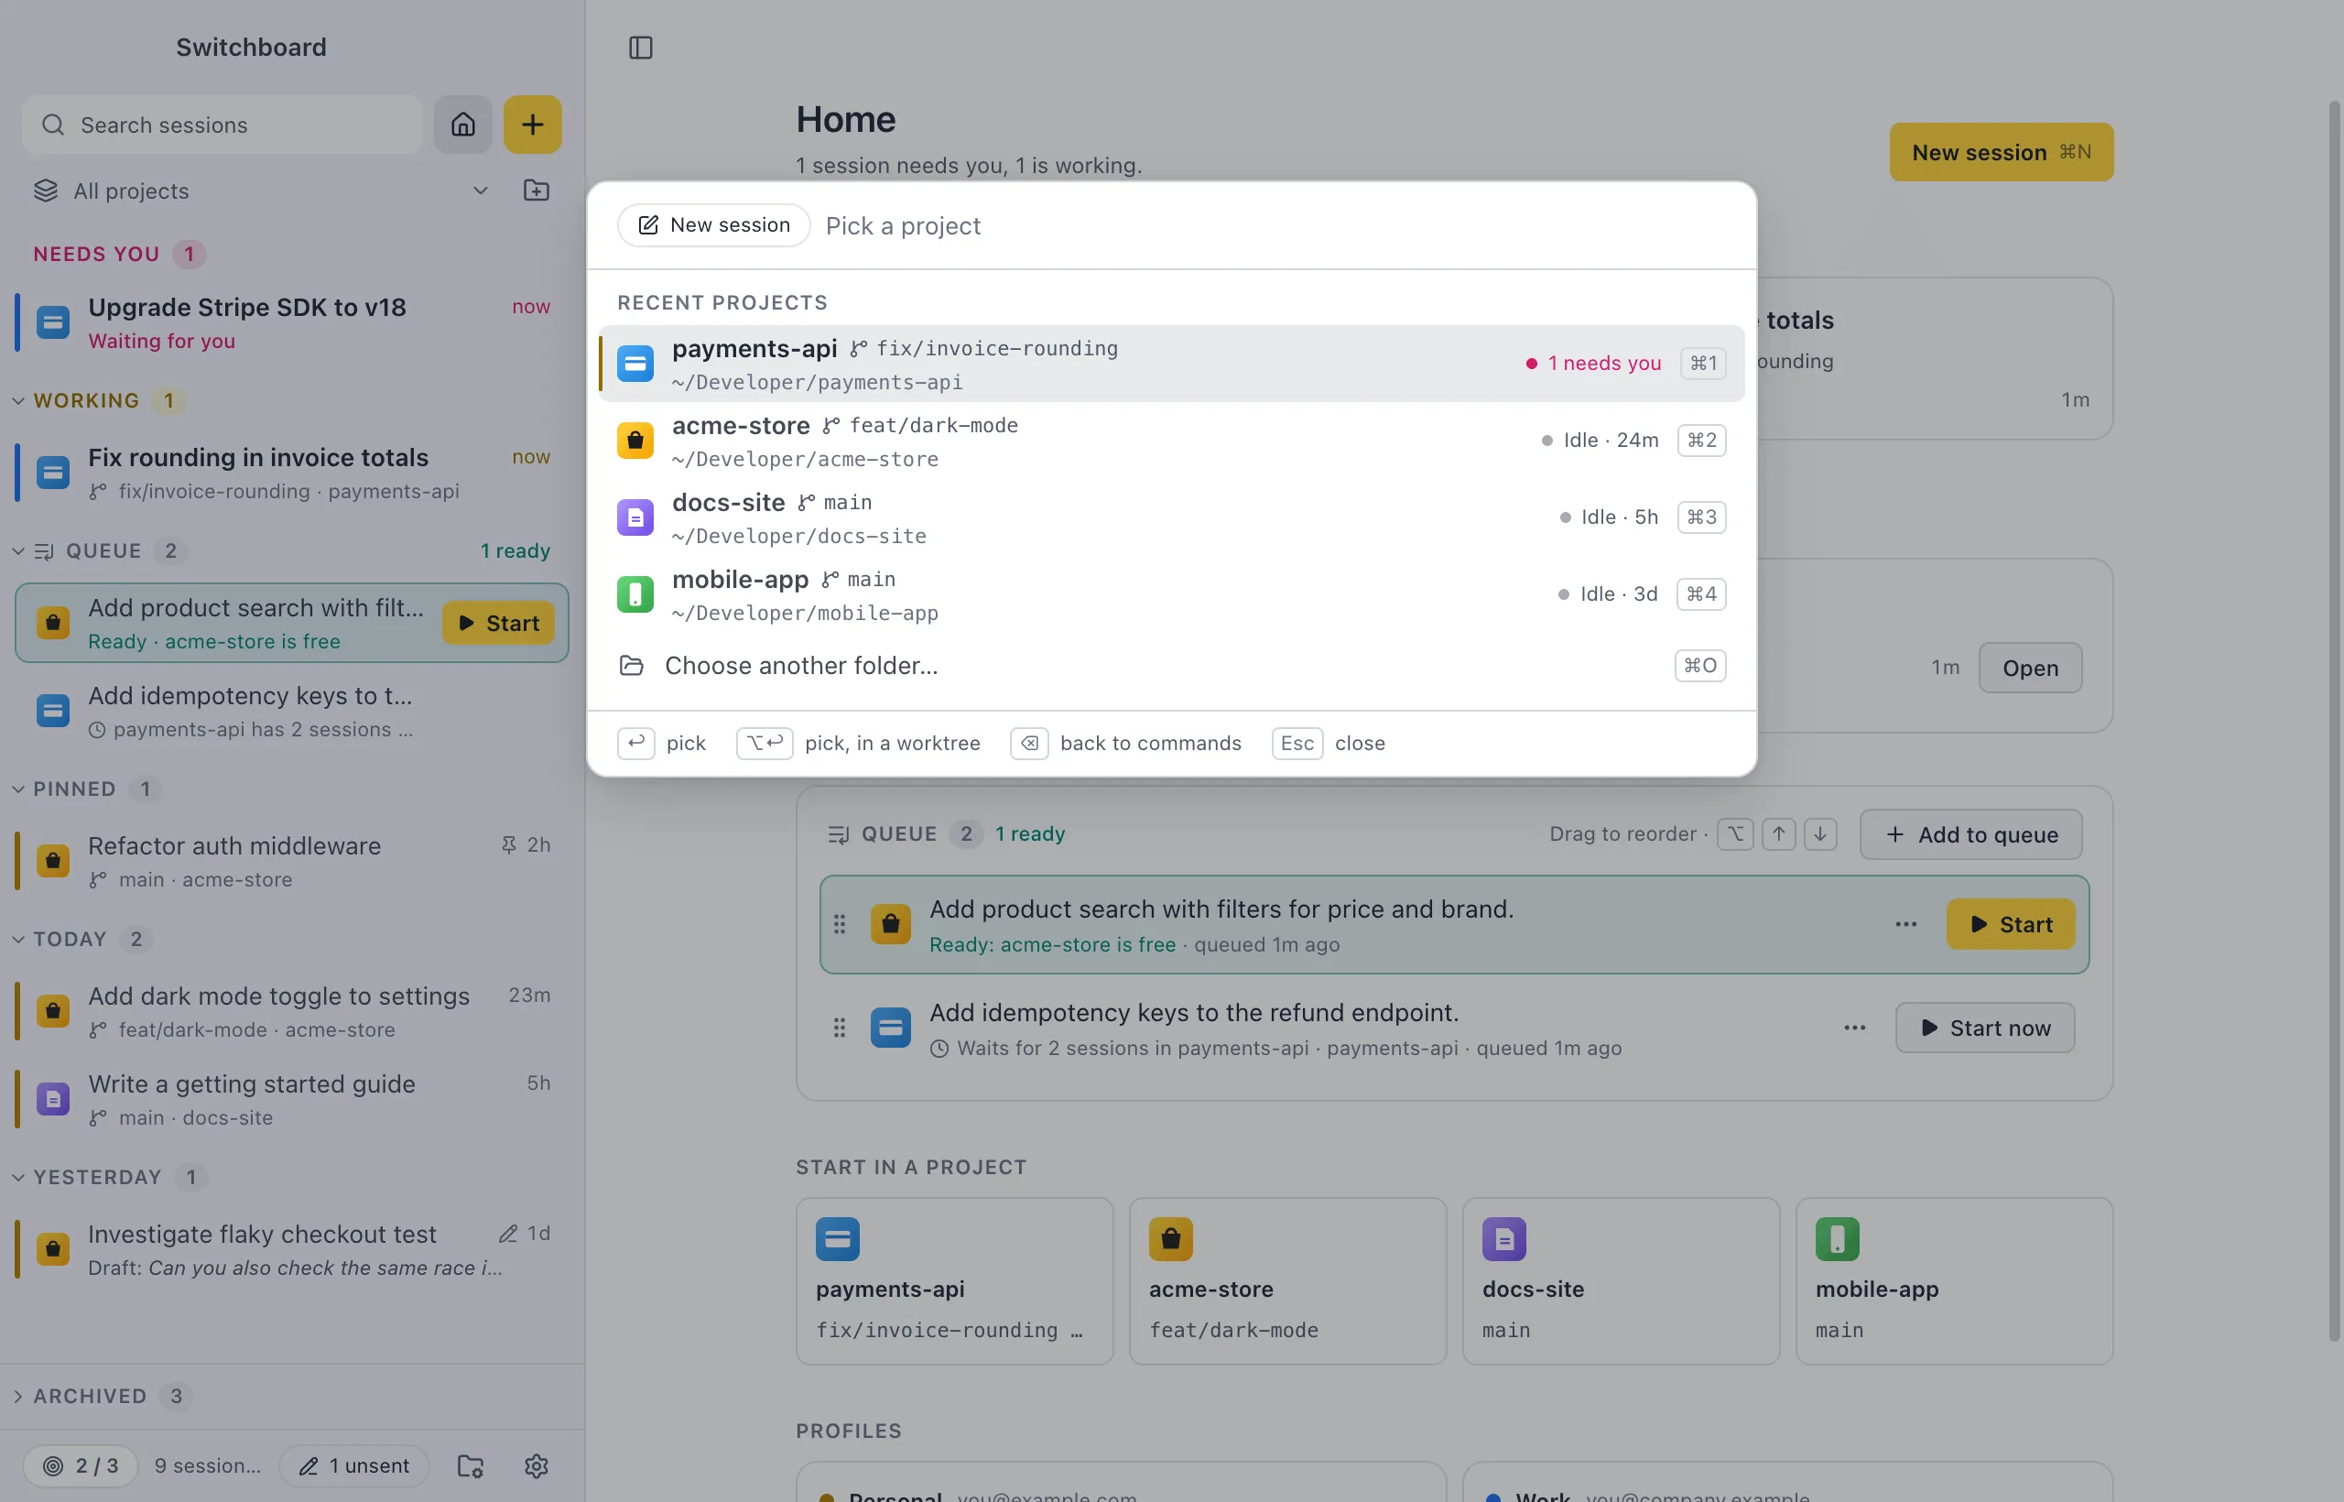
Task: Click the Open button in background card
Action: (2030, 668)
